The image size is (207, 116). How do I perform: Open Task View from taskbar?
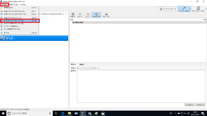point(56,113)
